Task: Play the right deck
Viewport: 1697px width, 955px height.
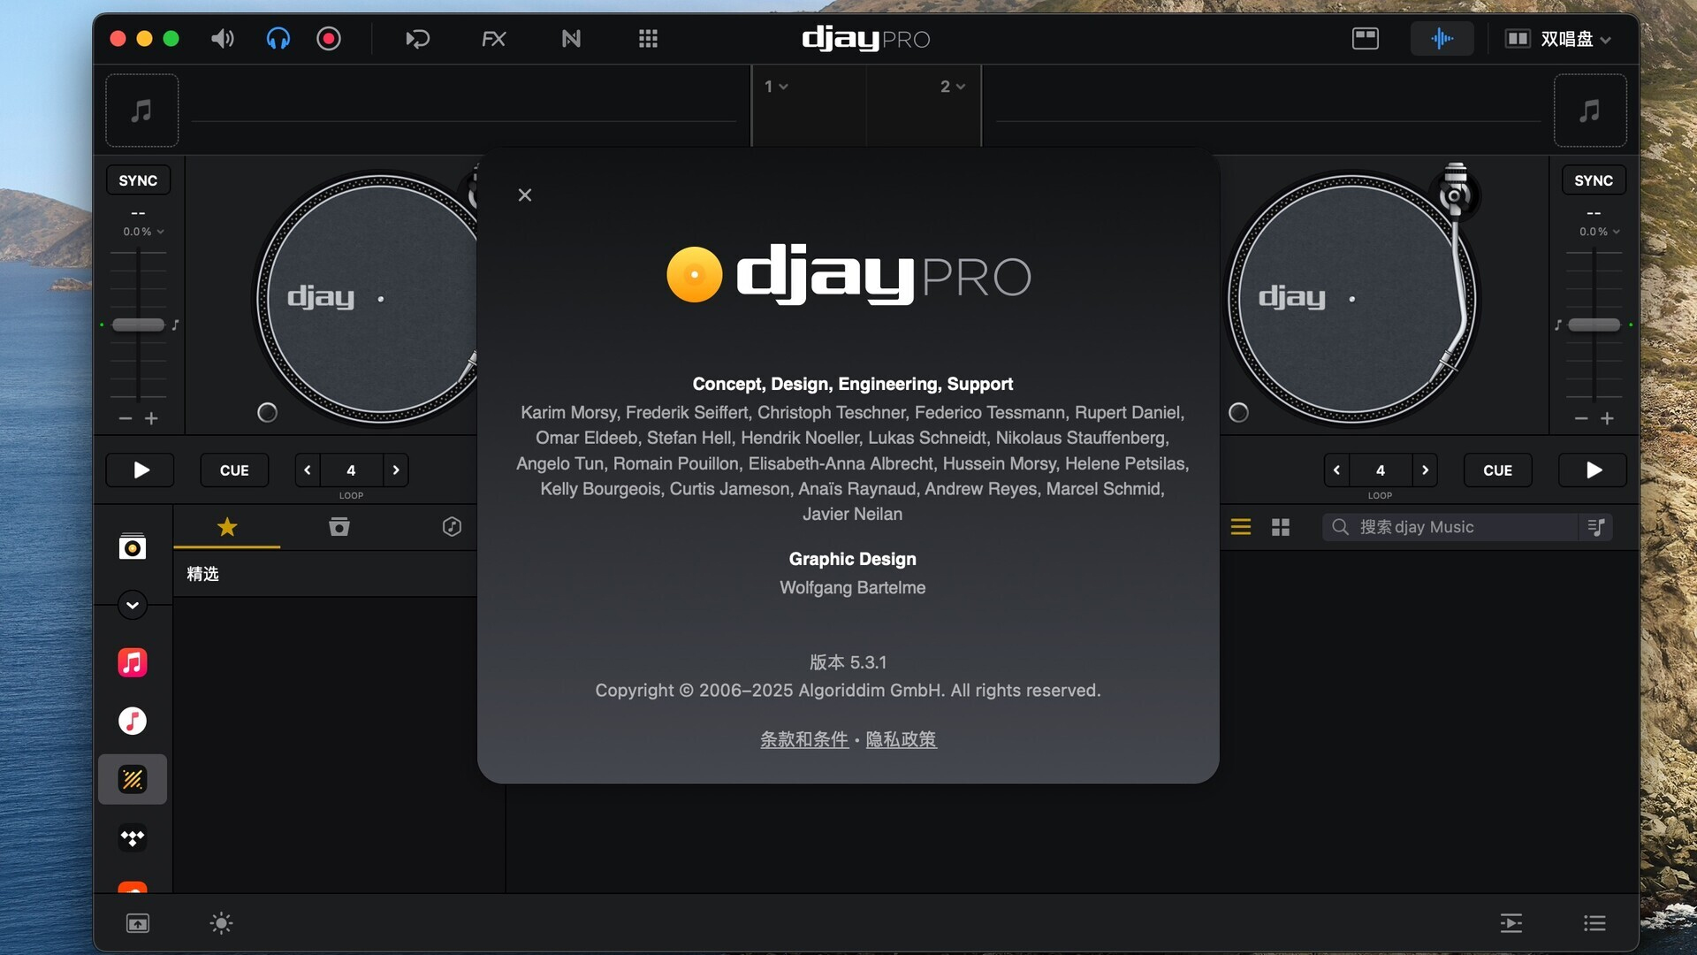Action: click(1593, 470)
